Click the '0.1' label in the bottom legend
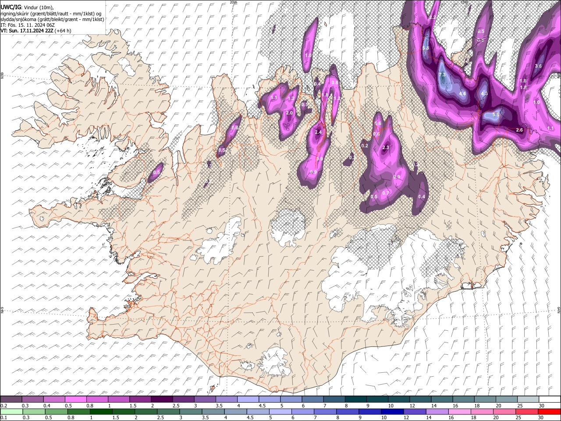 point(4,417)
